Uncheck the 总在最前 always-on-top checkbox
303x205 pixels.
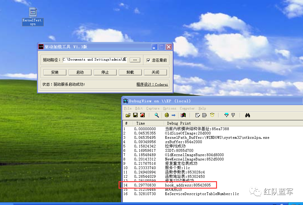148,60
